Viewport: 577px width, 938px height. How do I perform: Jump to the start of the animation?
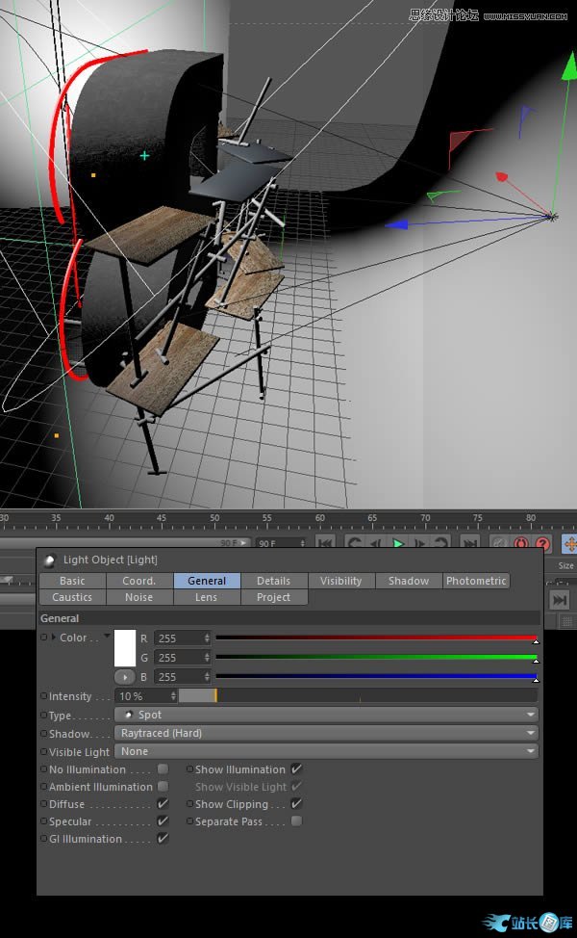click(326, 544)
